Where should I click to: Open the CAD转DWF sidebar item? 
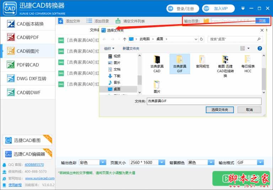(x=28, y=93)
